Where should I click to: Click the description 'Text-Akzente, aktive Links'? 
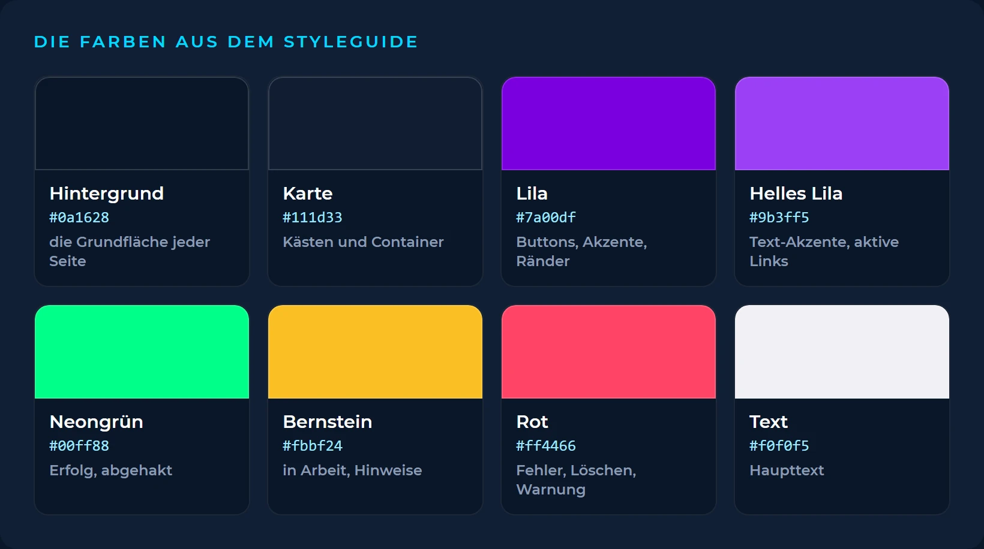(824, 252)
